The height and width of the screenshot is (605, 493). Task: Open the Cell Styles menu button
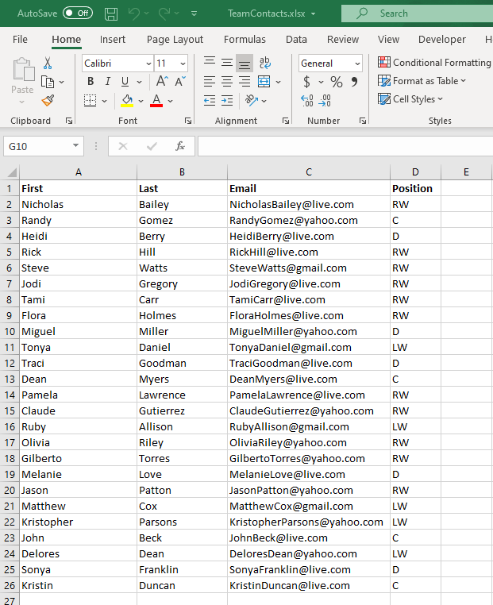click(x=410, y=99)
